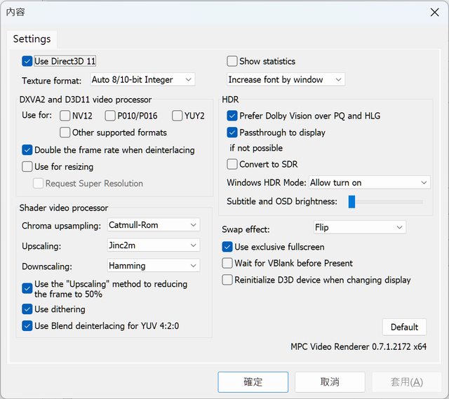Enable the Show statistics checkbox

coord(232,62)
